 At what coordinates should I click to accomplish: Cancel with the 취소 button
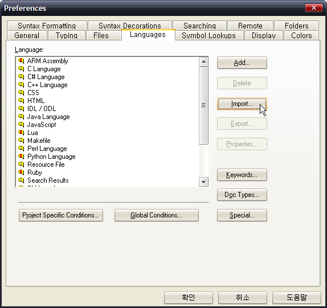point(243,298)
